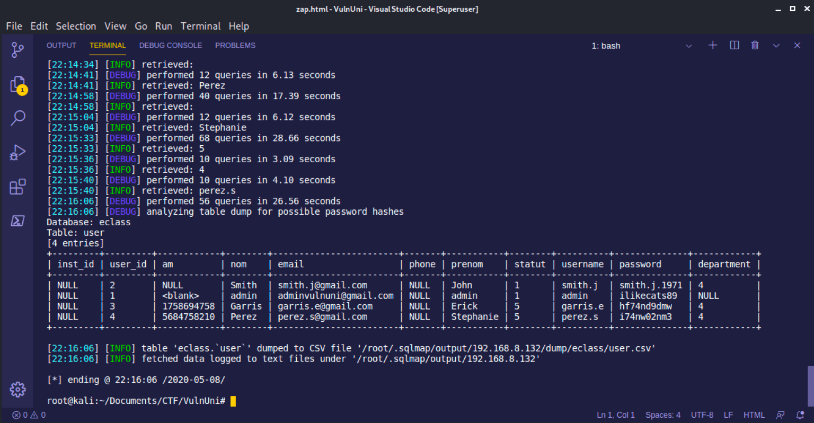814x423 pixels.
Task: Minimize the VS Code window
Action: coord(778,9)
